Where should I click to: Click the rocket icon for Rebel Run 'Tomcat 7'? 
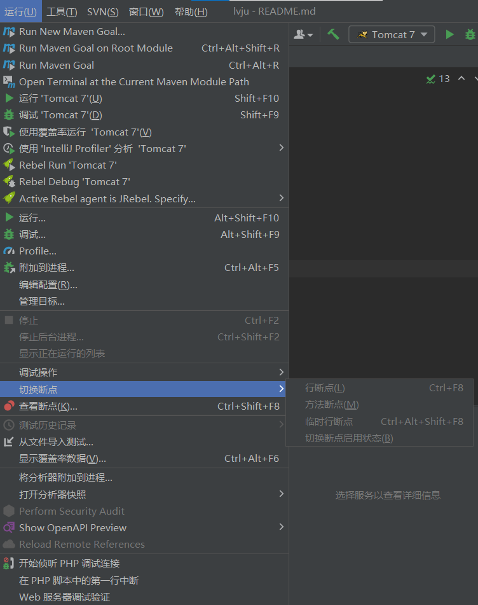pyautogui.click(x=9, y=165)
